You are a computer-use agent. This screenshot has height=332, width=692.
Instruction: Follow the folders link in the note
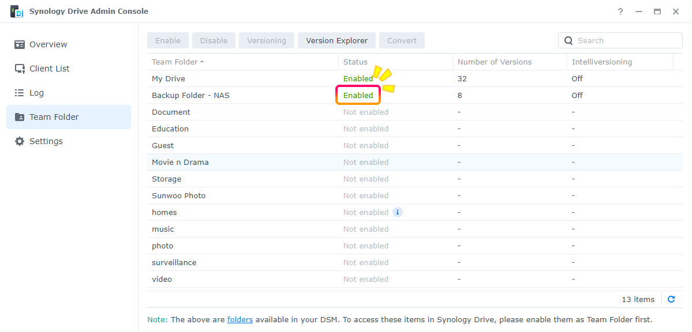240,319
